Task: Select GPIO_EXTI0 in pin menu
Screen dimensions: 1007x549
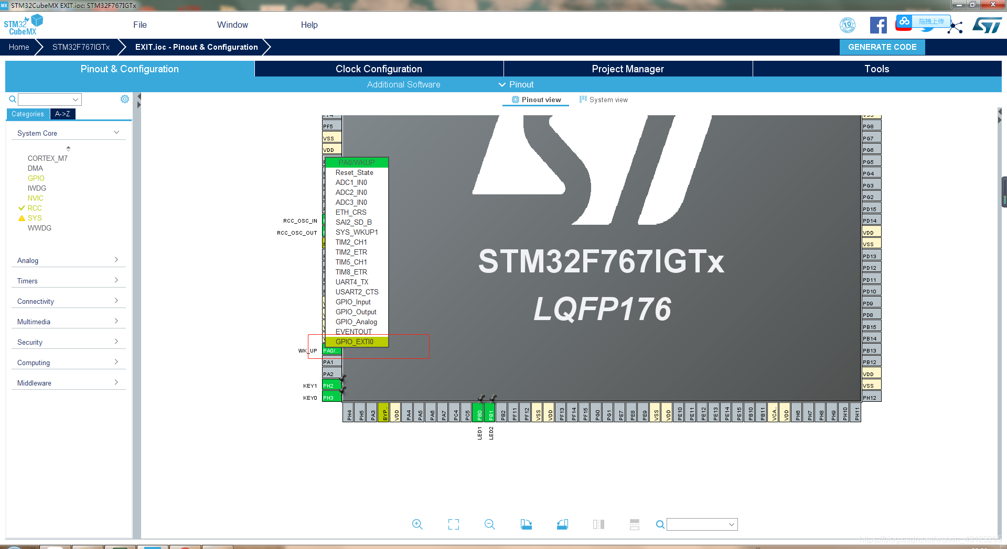Action: [357, 342]
